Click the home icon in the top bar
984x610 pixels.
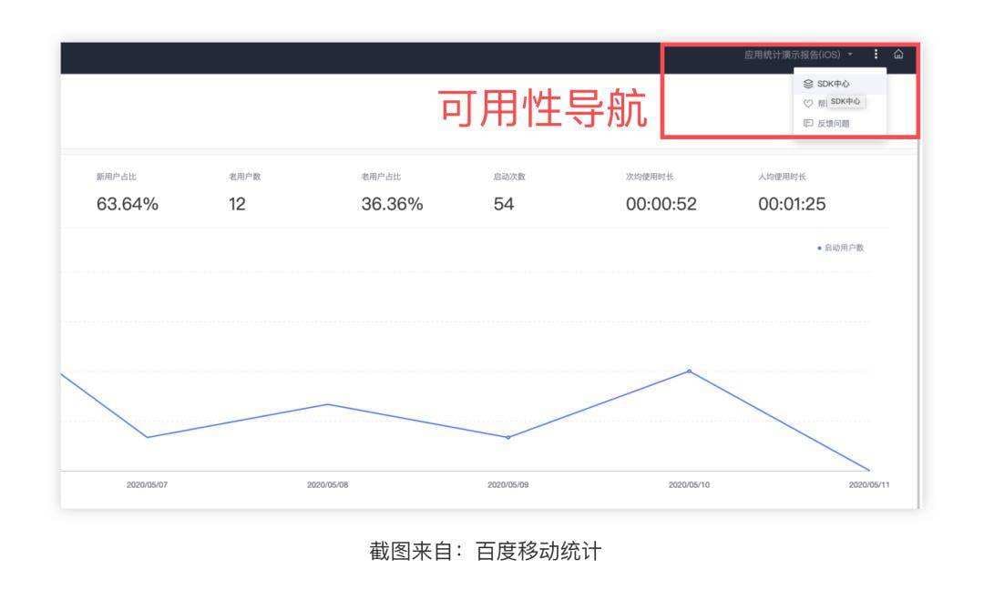[899, 55]
